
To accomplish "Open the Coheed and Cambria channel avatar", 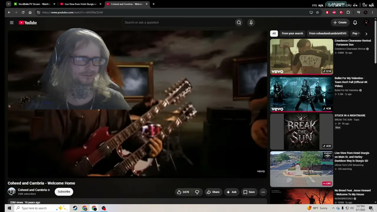I will pos(11,191).
